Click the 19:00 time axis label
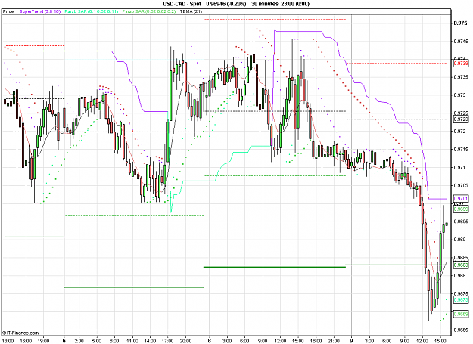473x344 pixels. [44, 341]
